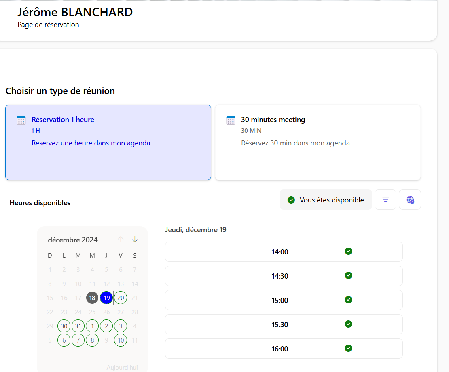
Task: Go to previous month with up arrow
Action: (x=121, y=240)
